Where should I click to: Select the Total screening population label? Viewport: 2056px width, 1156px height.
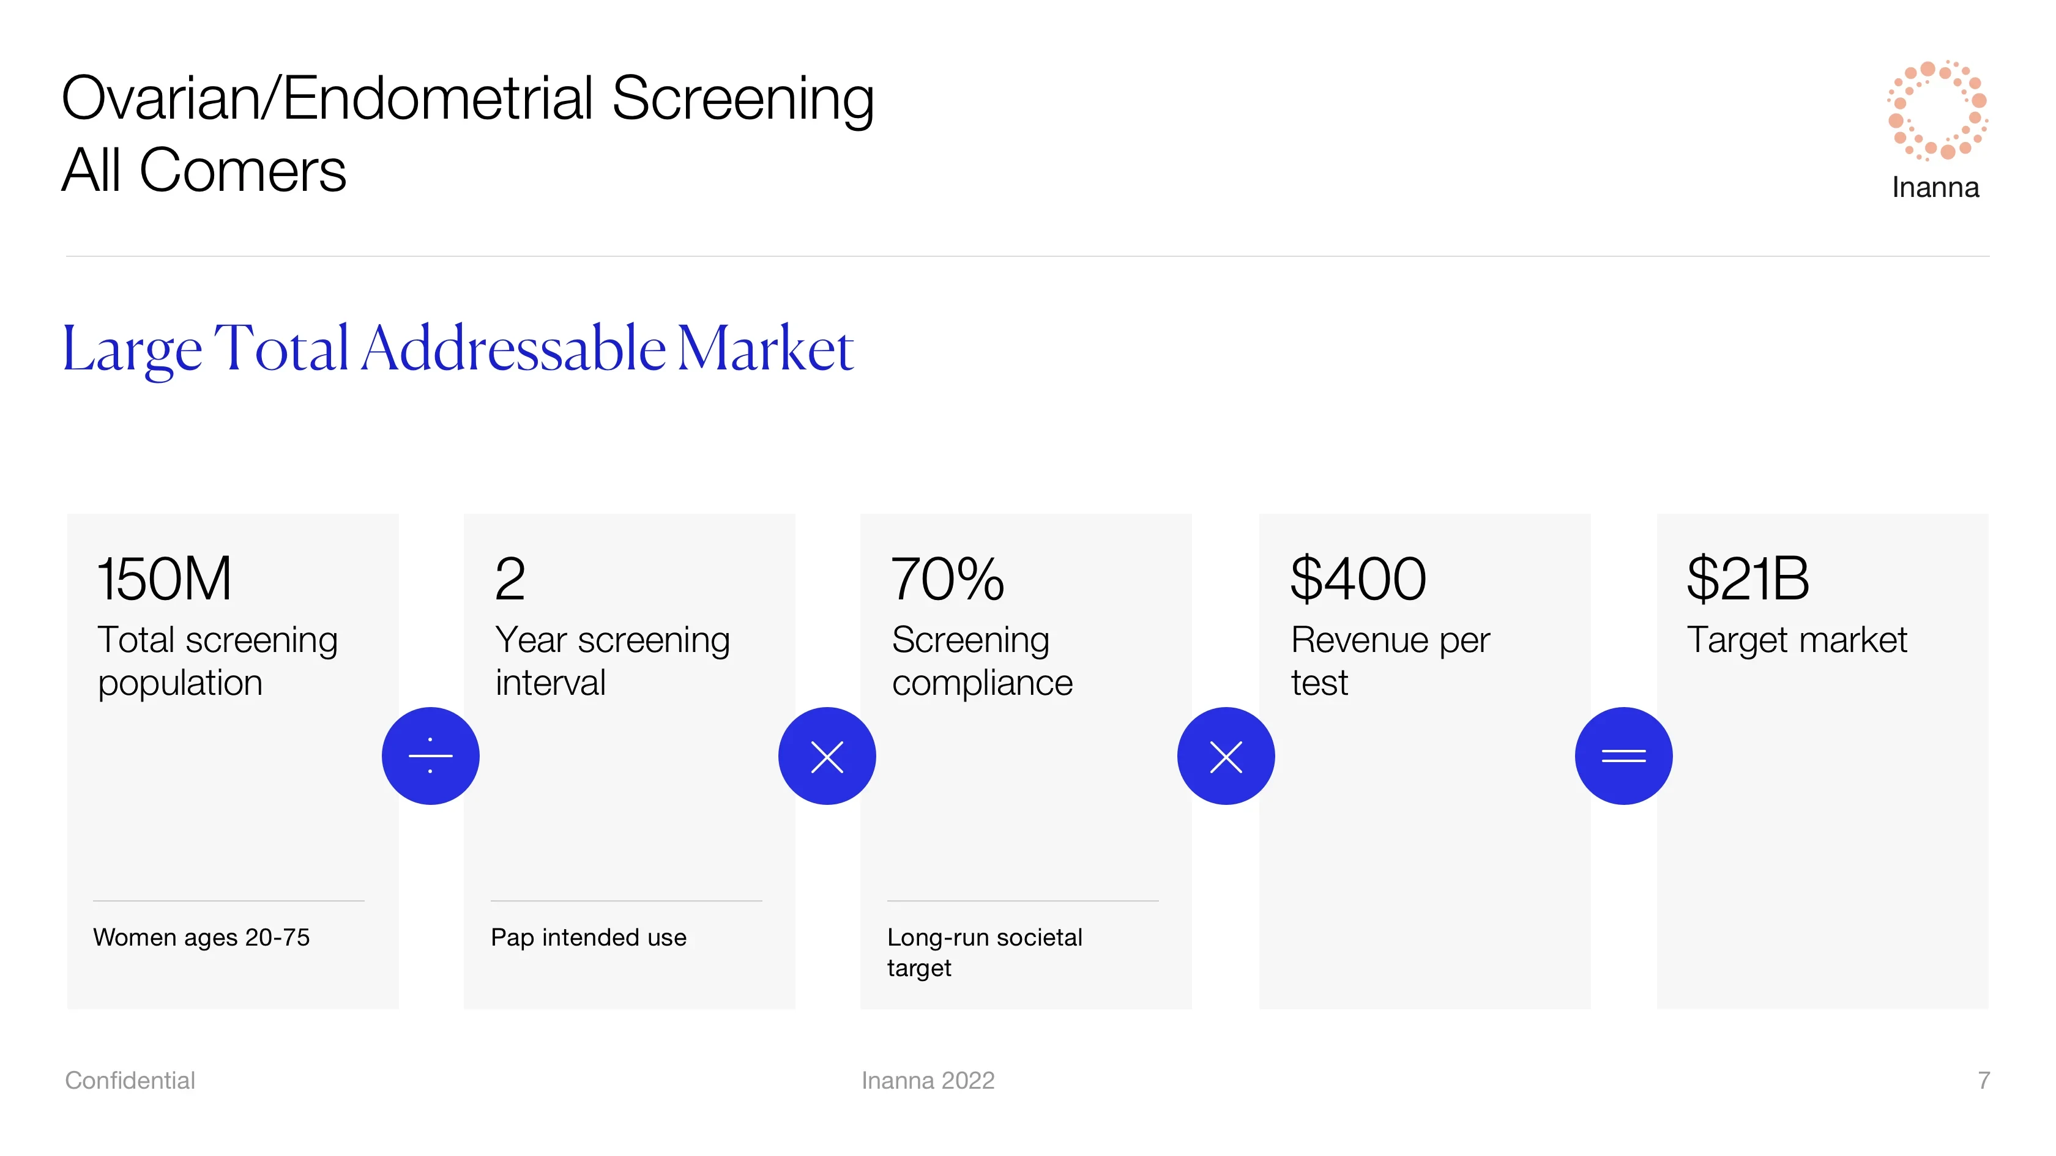217,661
